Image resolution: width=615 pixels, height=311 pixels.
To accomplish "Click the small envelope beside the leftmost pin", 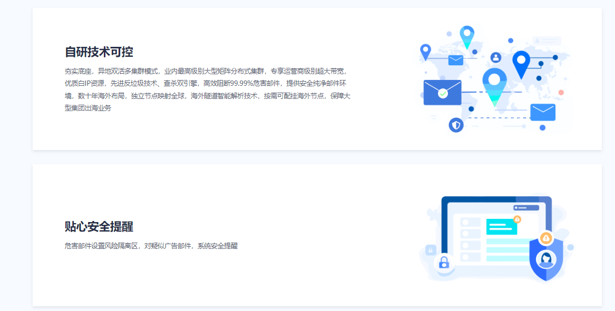I will point(455,60).
